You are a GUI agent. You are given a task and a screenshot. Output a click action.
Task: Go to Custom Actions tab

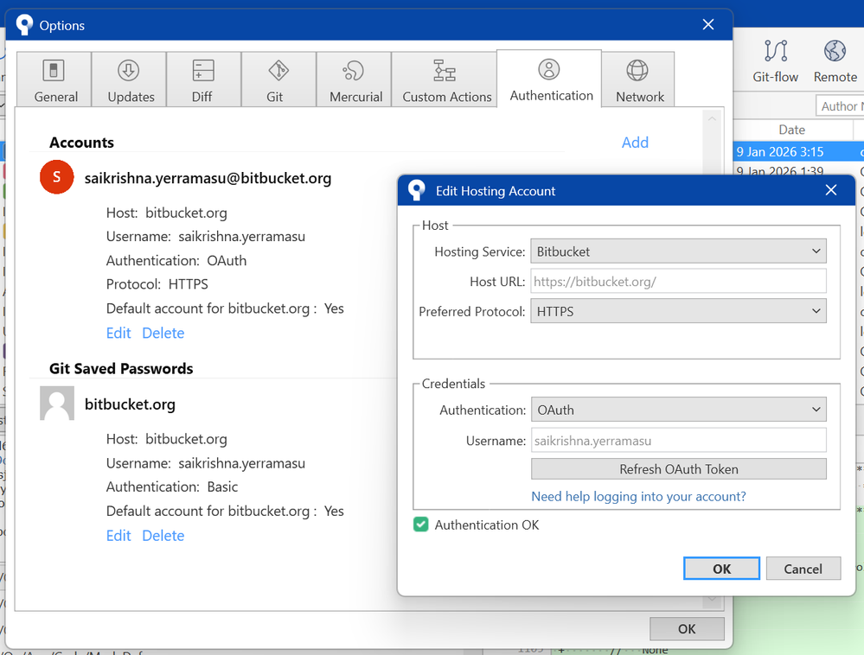pos(446,80)
